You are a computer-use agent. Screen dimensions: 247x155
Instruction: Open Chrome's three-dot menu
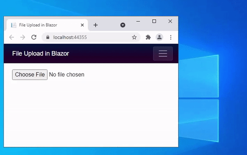coord(171,37)
